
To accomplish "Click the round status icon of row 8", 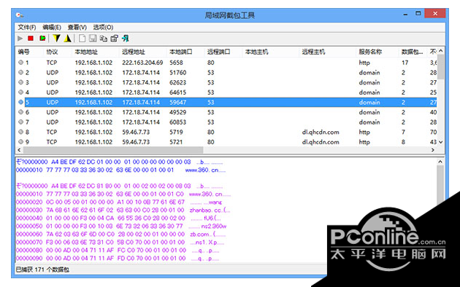I will [x=20, y=132].
